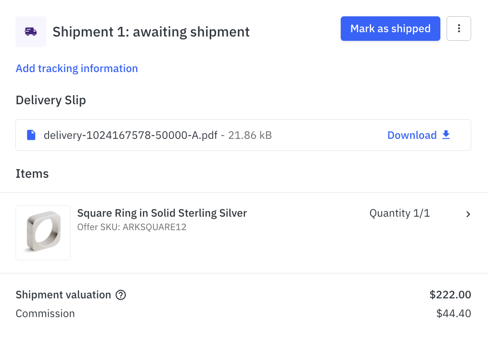This screenshot has height=344, width=488.
Task: Open the Add tracking information link
Action: click(x=77, y=68)
